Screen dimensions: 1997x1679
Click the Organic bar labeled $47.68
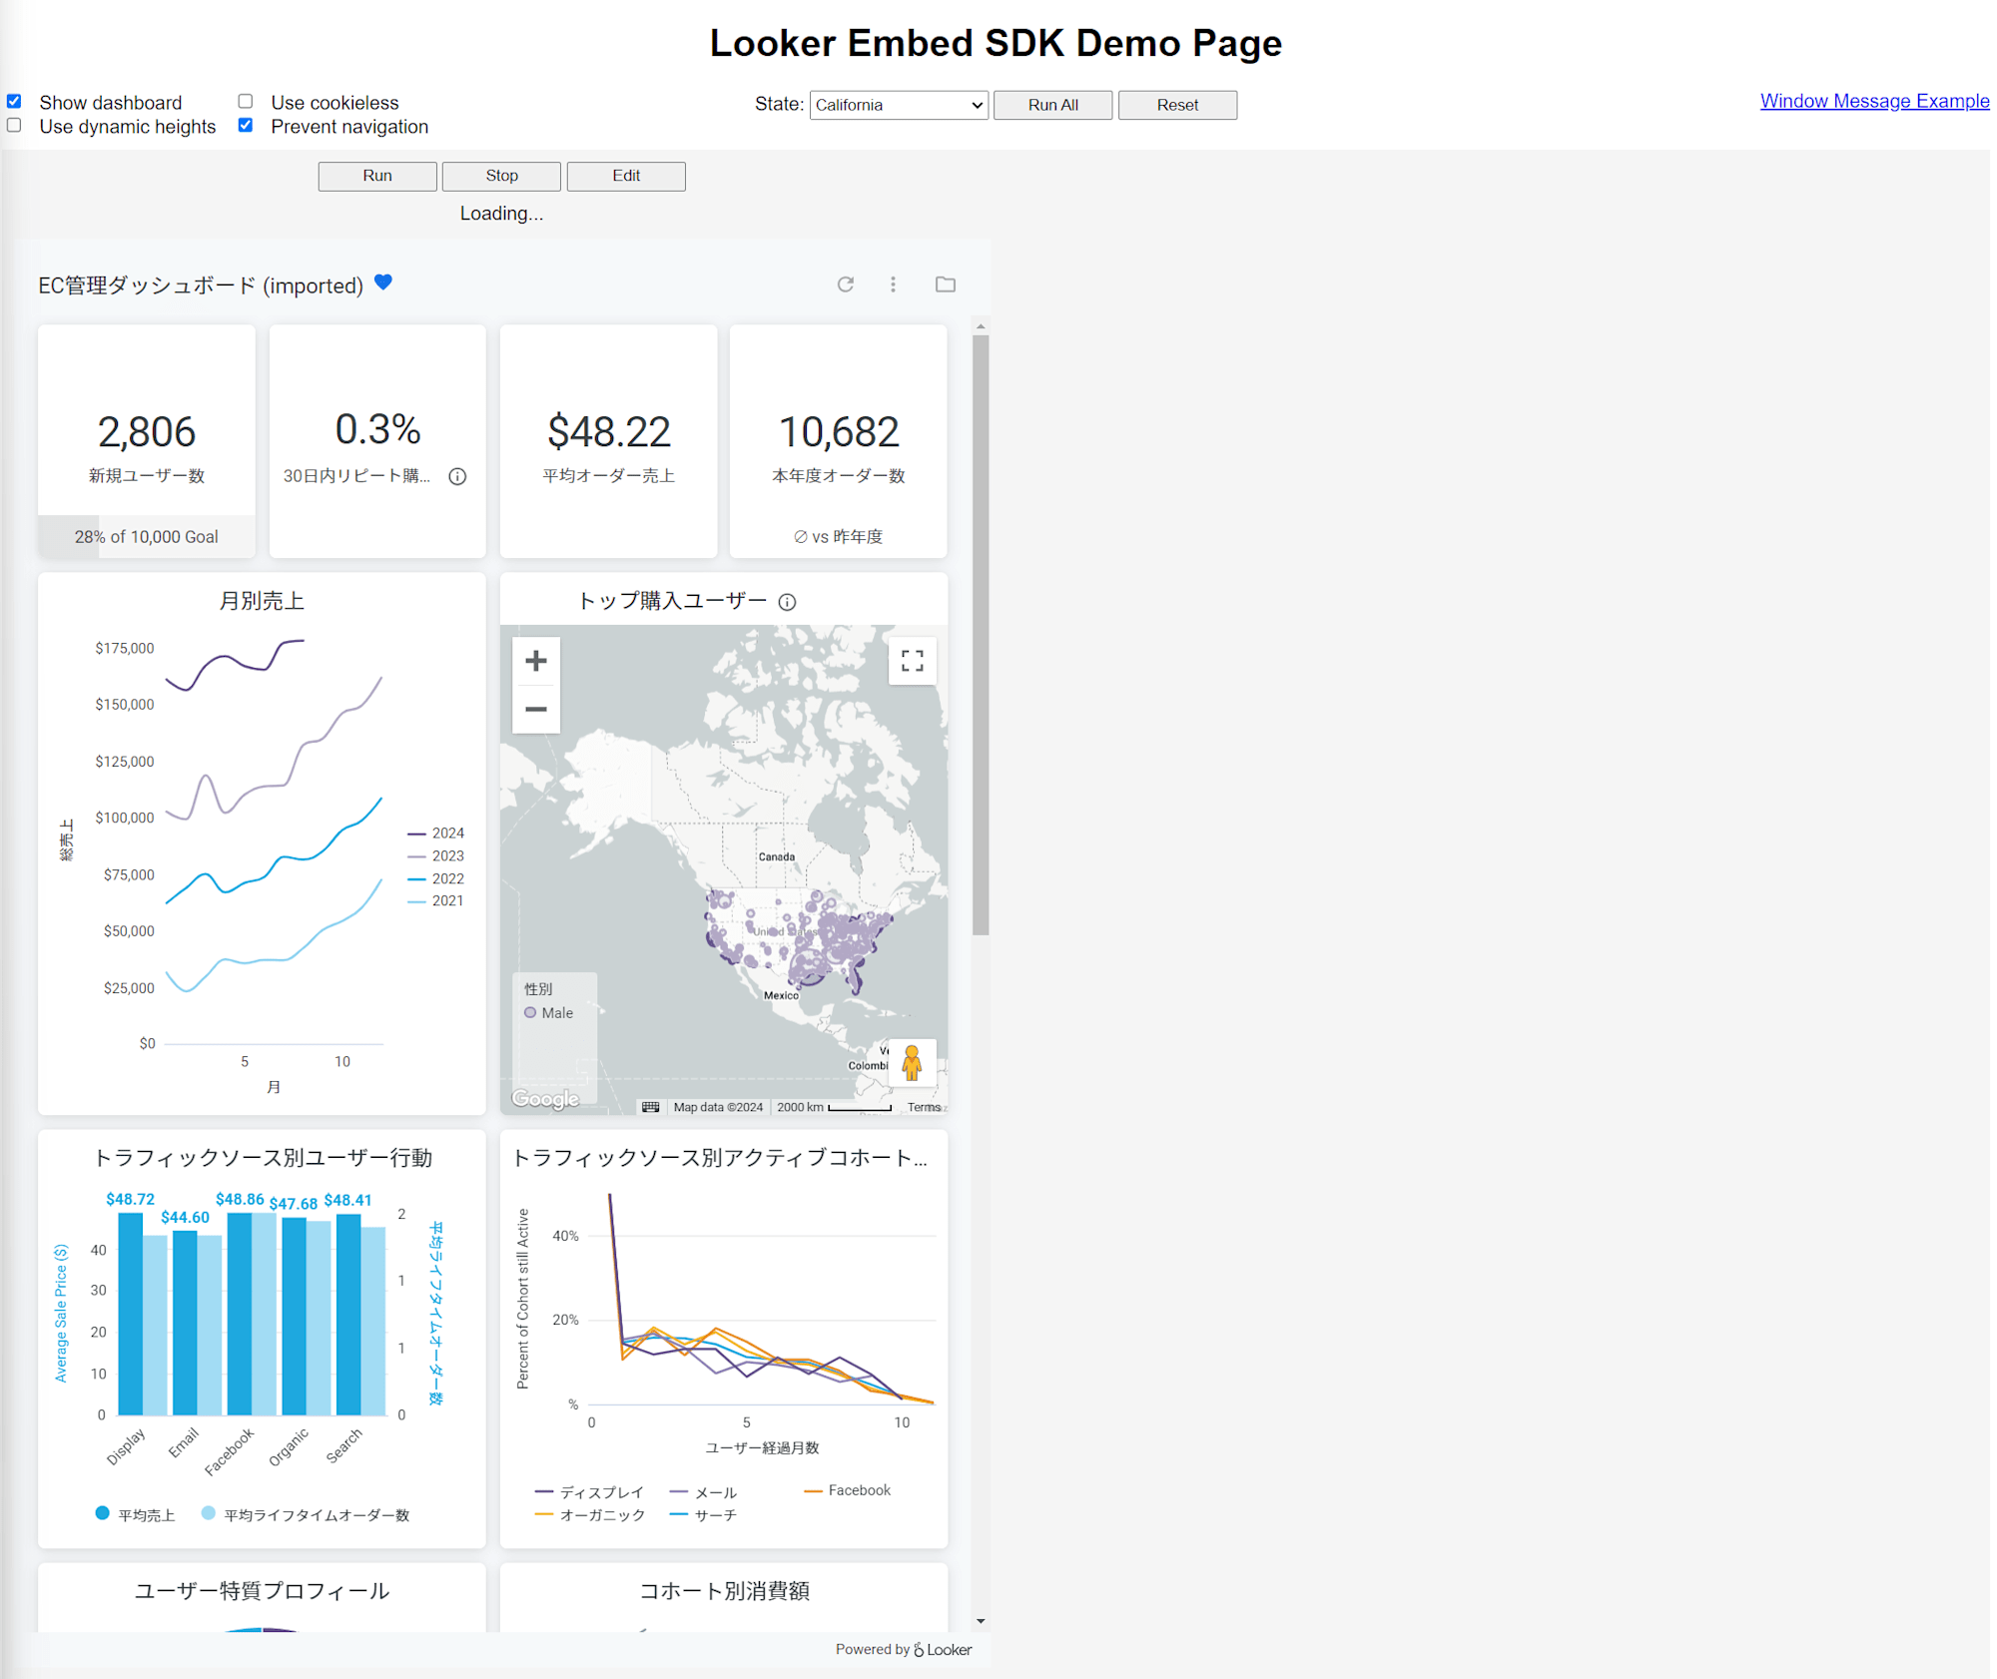click(x=295, y=1319)
